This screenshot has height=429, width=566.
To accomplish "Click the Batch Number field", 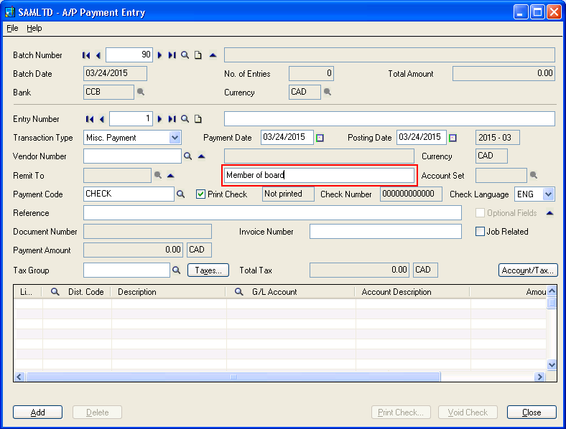I will point(129,55).
